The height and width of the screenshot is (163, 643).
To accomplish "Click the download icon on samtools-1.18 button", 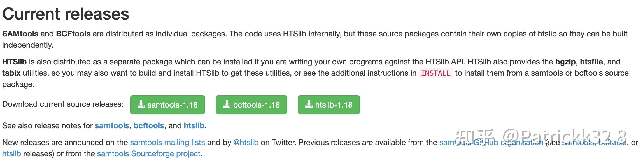I will coord(141,105).
